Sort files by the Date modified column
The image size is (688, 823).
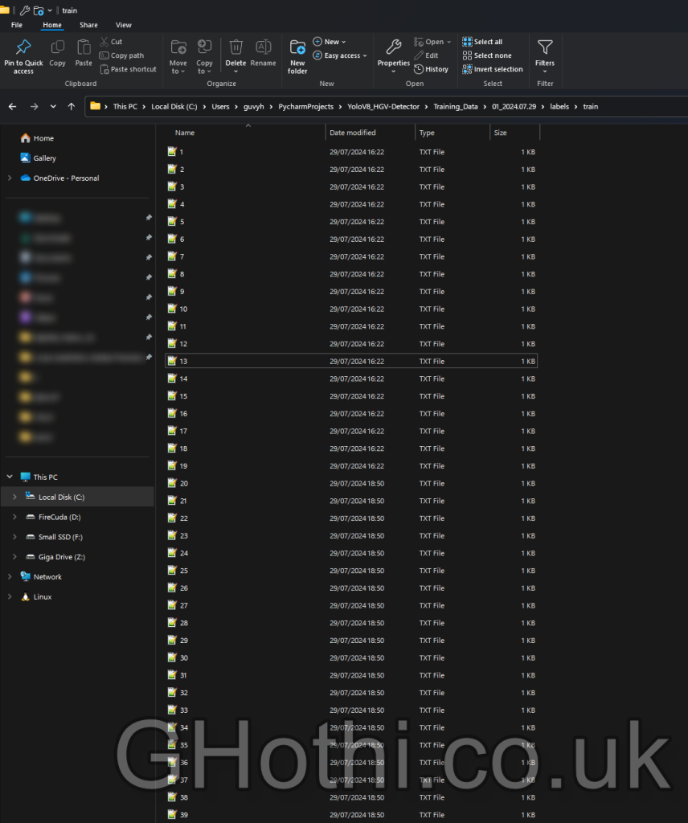(x=353, y=133)
